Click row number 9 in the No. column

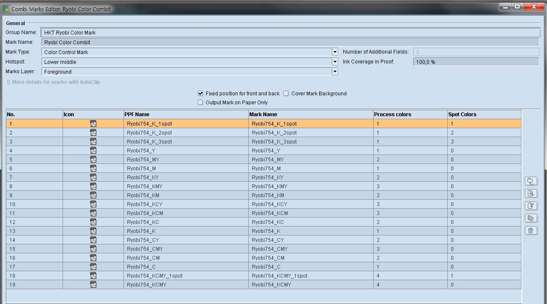pyautogui.click(x=35, y=195)
